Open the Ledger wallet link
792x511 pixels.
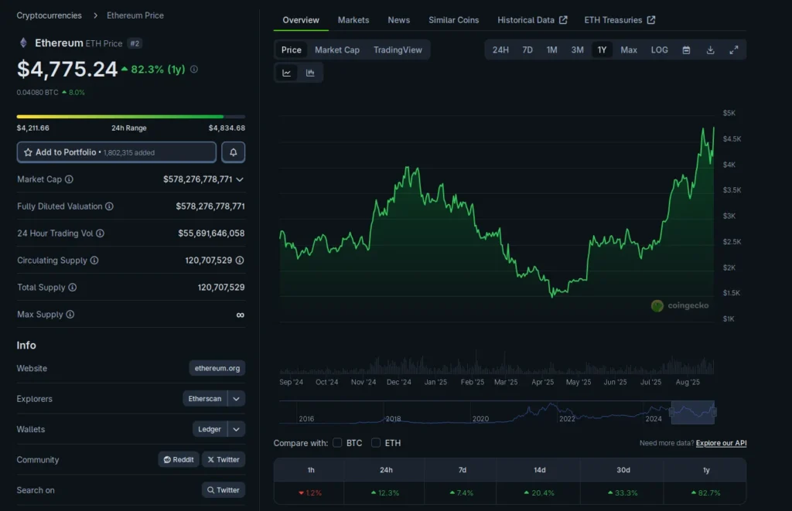210,429
